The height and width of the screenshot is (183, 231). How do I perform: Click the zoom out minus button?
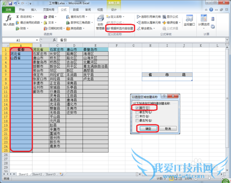[195, 179]
